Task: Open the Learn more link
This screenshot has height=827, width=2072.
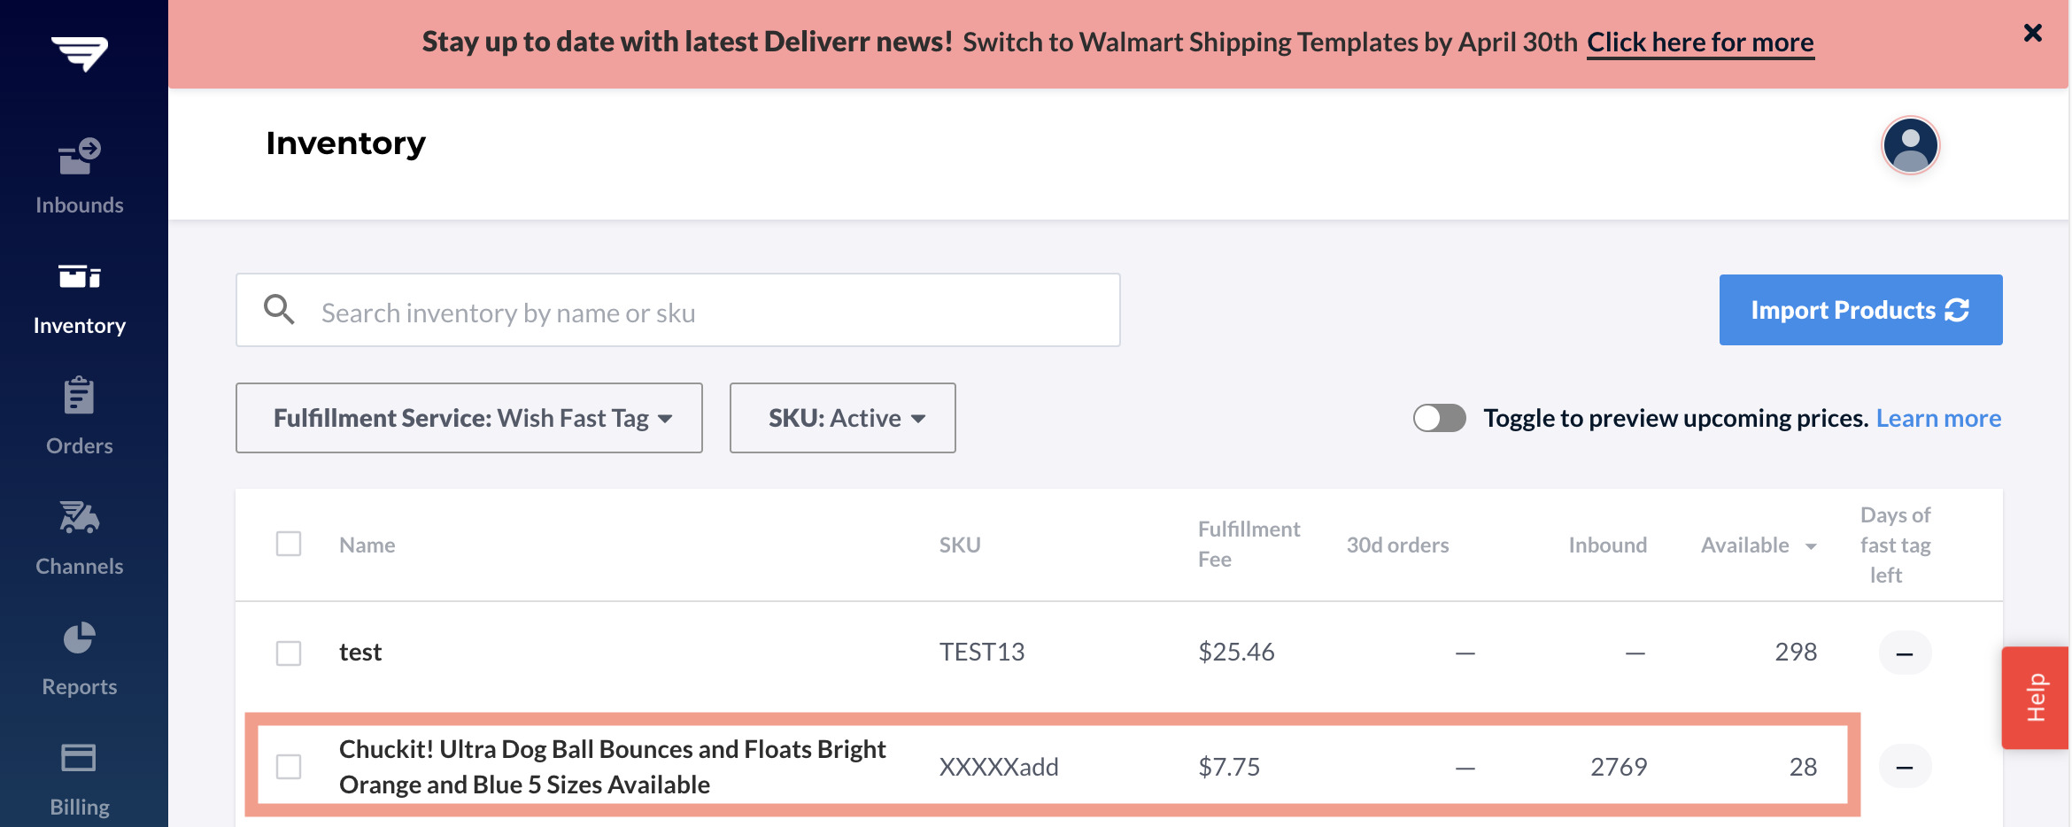Action: pyautogui.click(x=1939, y=418)
